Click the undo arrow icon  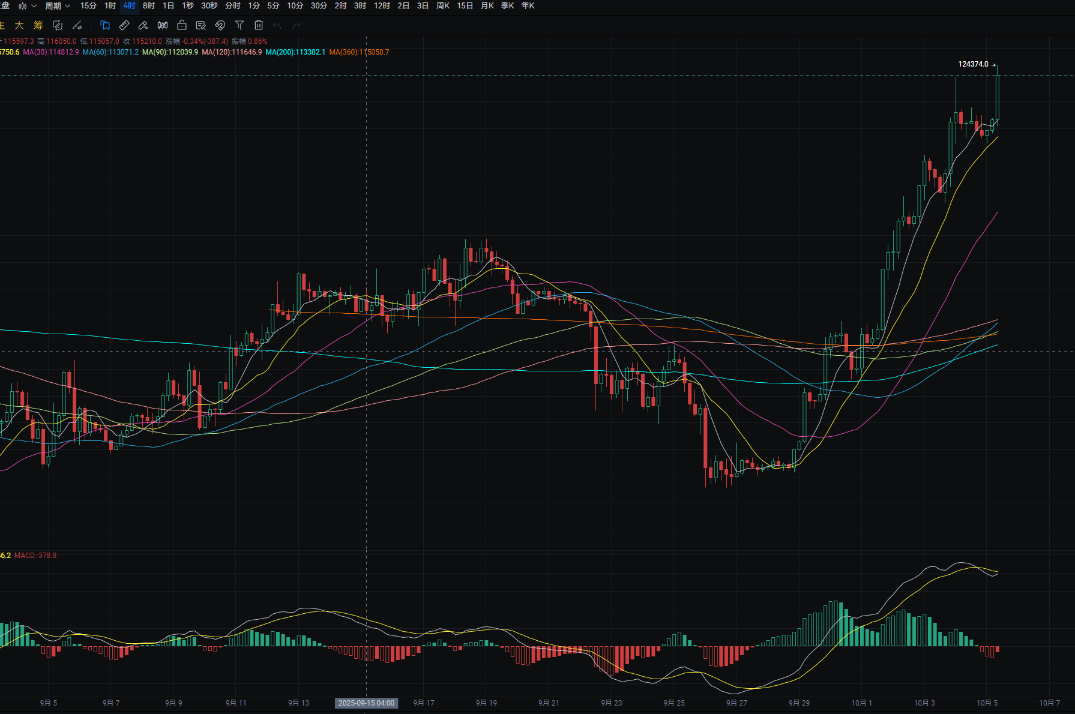point(277,25)
